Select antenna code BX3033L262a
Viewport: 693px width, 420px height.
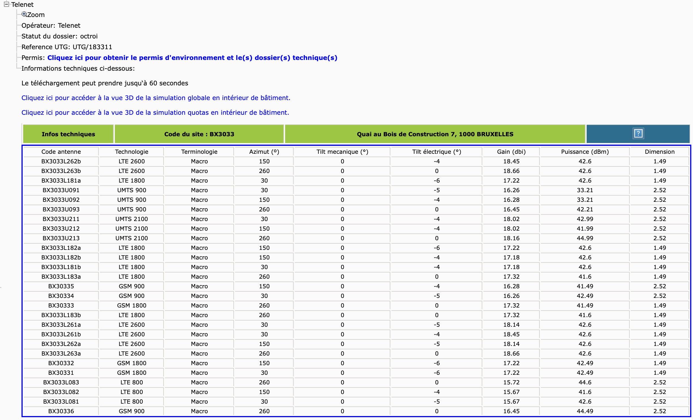pos(61,344)
